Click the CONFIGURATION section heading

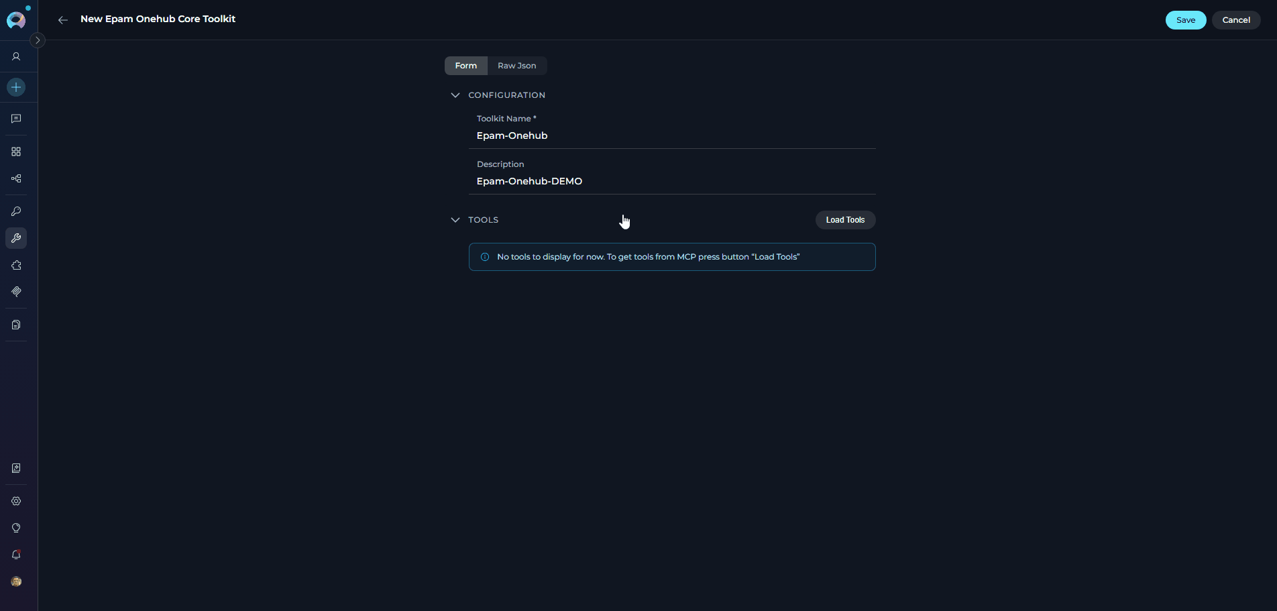point(507,95)
